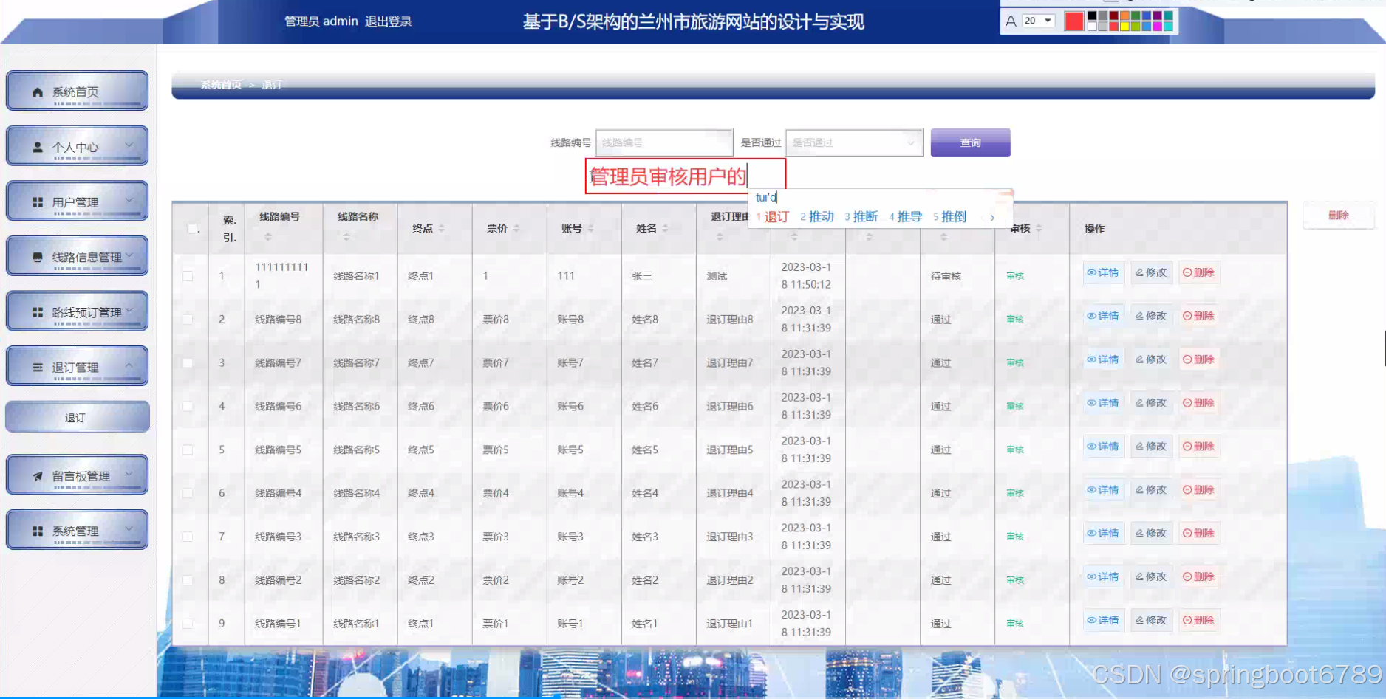Delete 删除 for 线路编号6 row
This screenshot has height=699, width=1386.
point(1198,403)
